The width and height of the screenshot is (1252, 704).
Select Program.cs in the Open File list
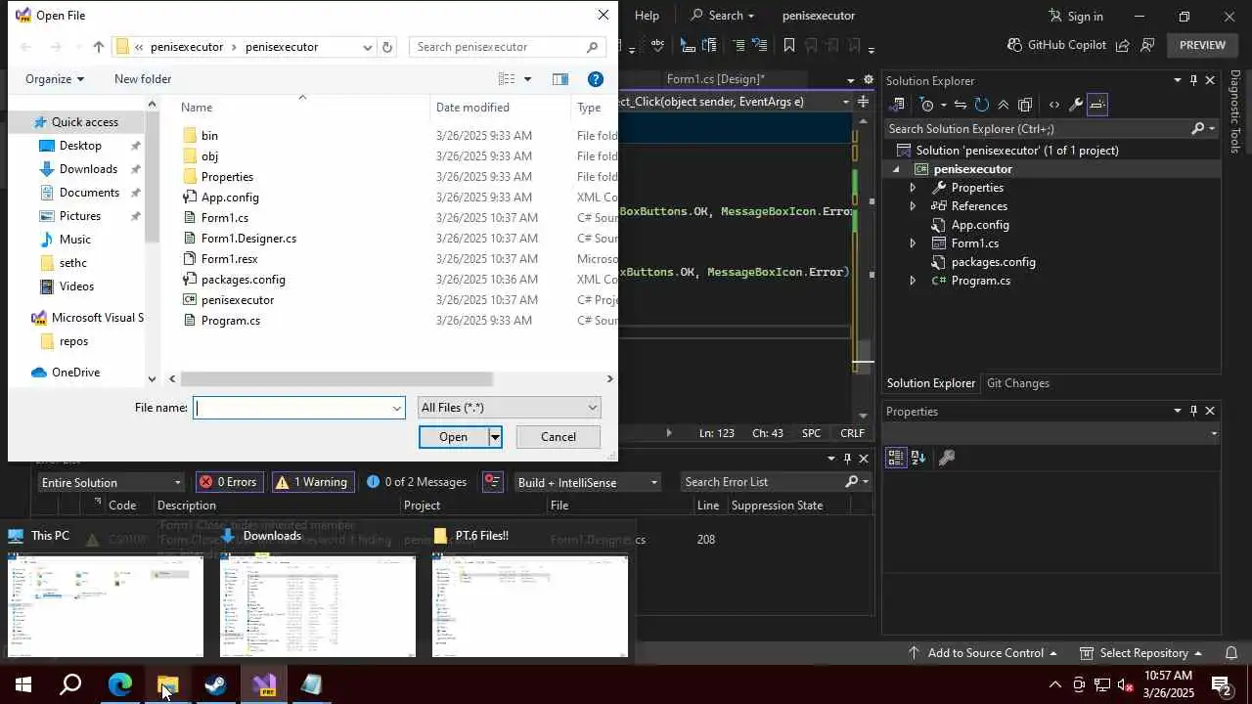(x=230, y=321)
